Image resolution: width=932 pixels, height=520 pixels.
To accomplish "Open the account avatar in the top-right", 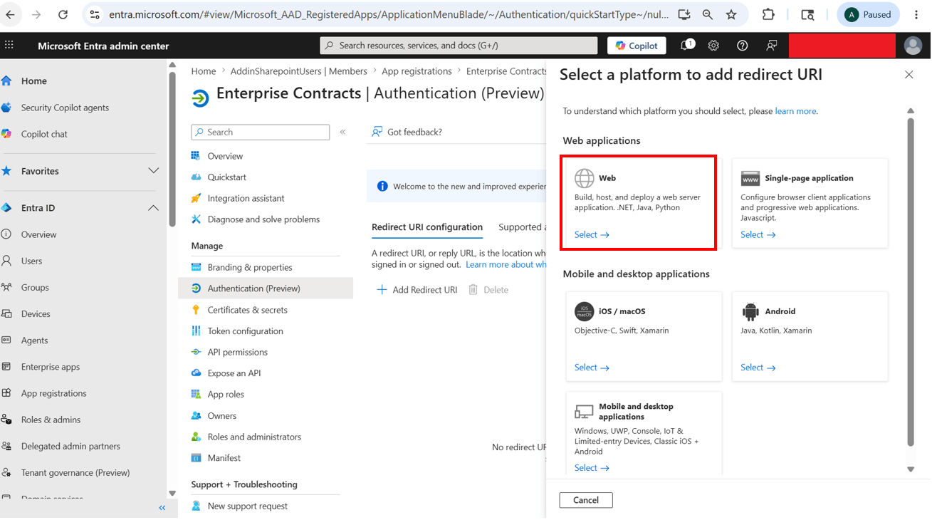I will pyautogui.click(x=913, y=46).
